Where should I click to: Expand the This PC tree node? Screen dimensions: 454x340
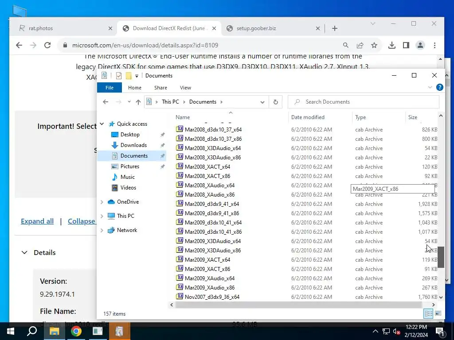pos(102,216)
